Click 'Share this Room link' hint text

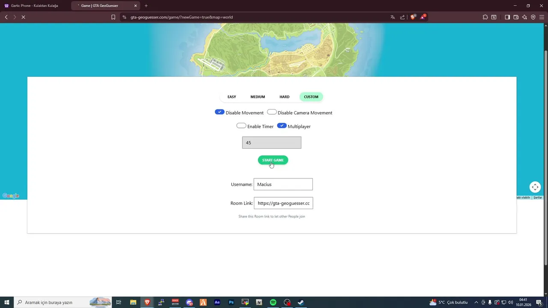(x=271, y=216)
